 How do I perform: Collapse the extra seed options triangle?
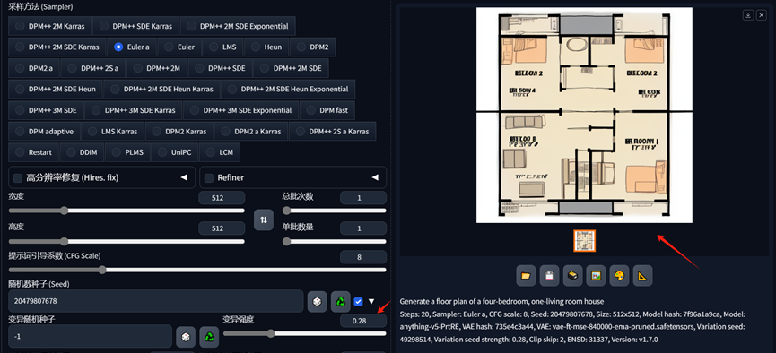pyautogui.click(x=371, y=301)
